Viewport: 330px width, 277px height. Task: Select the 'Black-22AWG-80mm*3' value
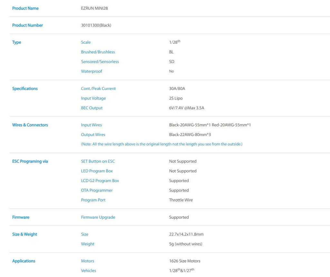tap(190, 134)
